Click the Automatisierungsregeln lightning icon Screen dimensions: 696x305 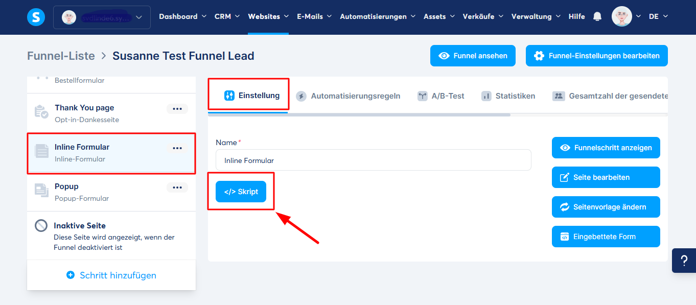[x=301, y=96]
